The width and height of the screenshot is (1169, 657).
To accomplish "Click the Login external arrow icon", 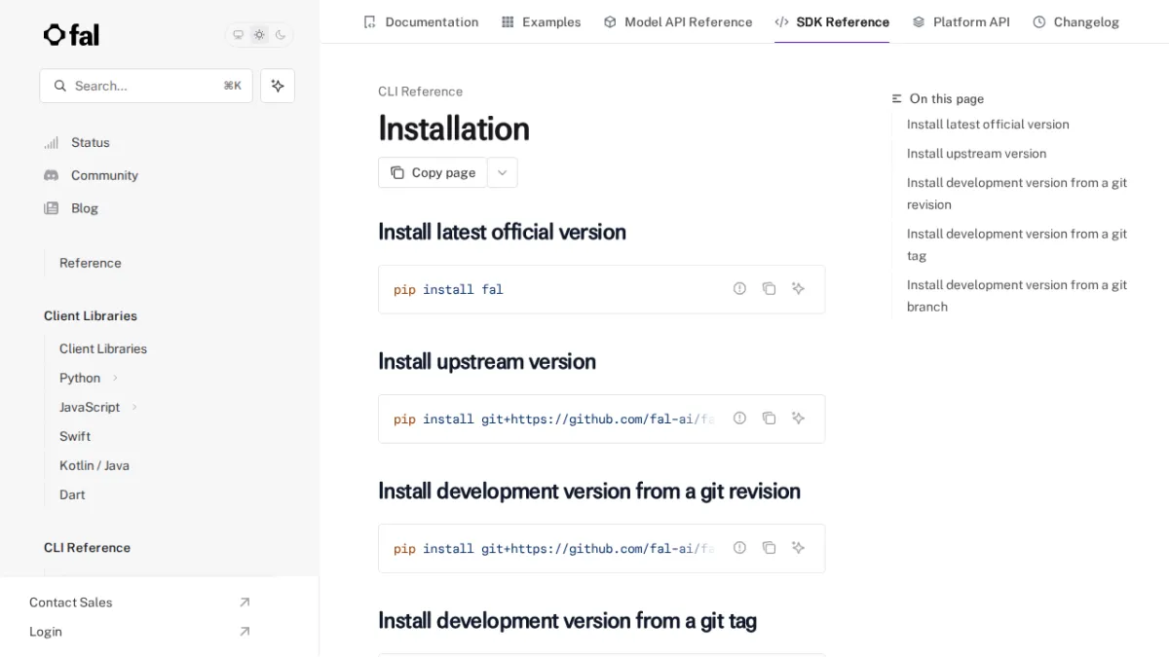I will click(245, 632).
